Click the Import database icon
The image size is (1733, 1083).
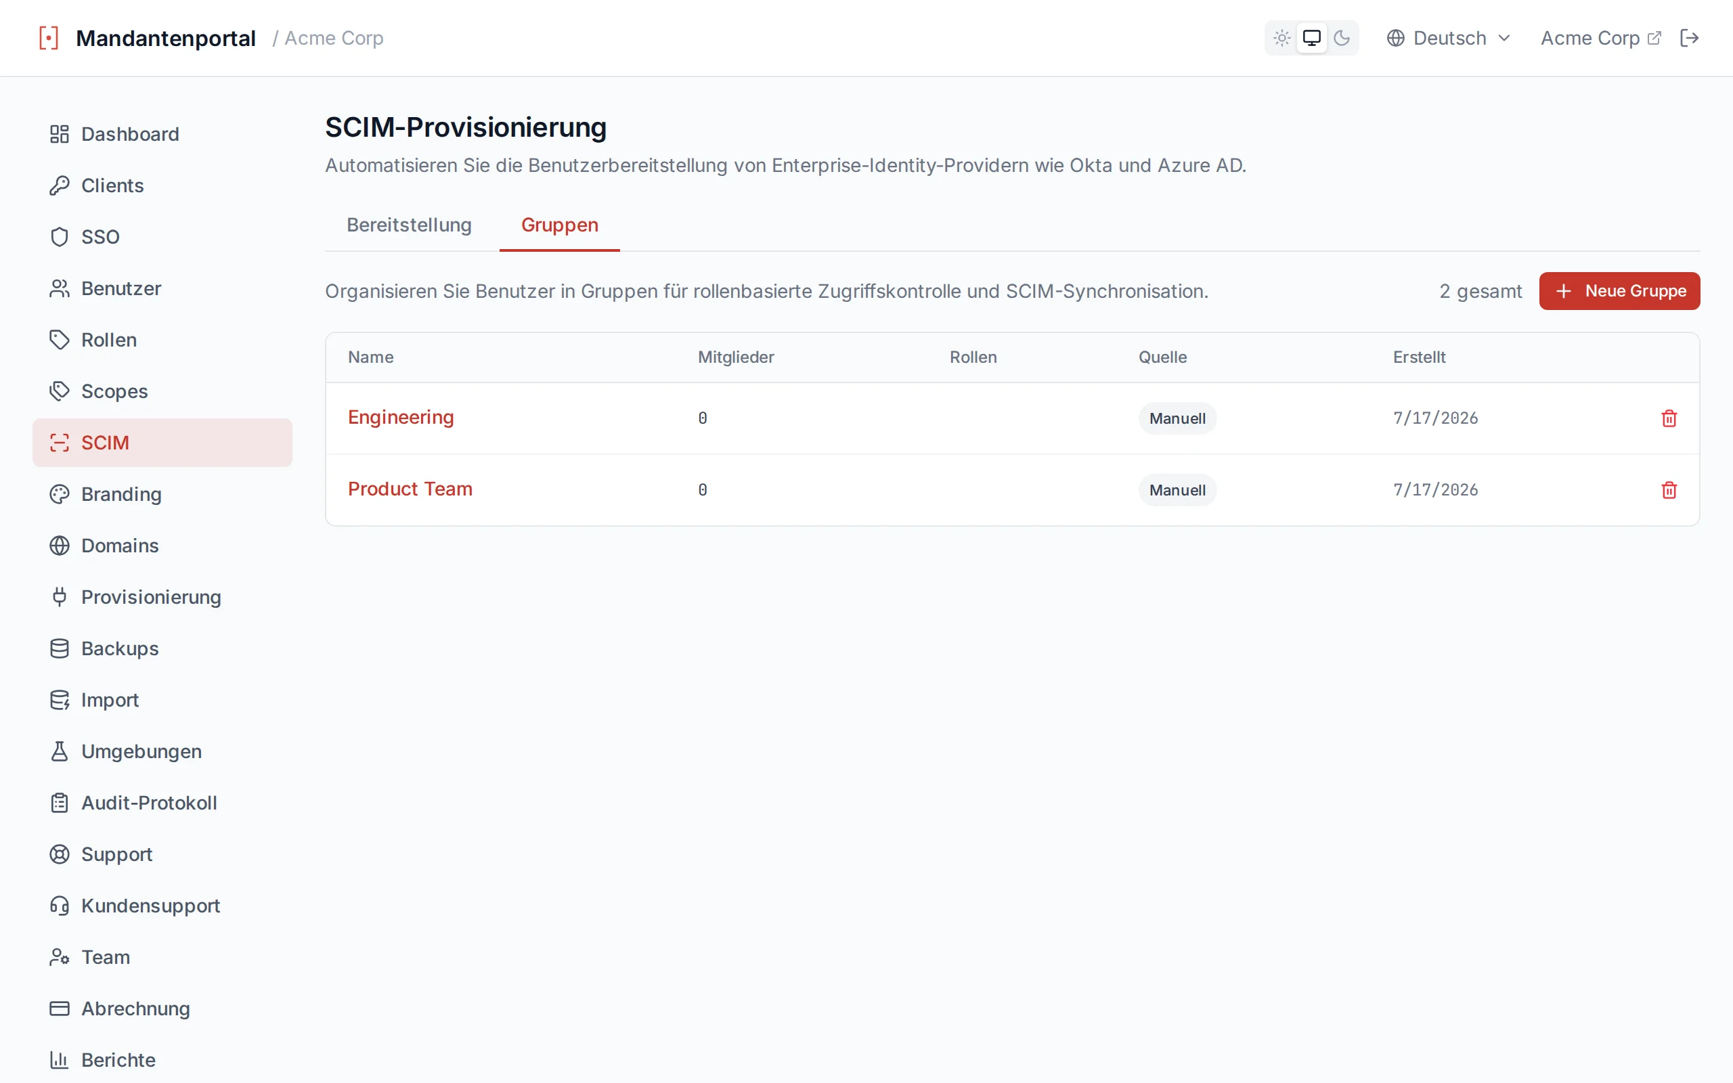coord(60,700)
